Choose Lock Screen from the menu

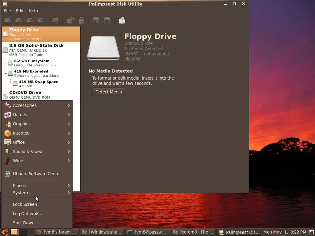coord(37,204)
